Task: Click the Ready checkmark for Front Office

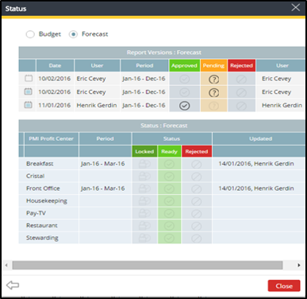Action: (x=169, y=188)
